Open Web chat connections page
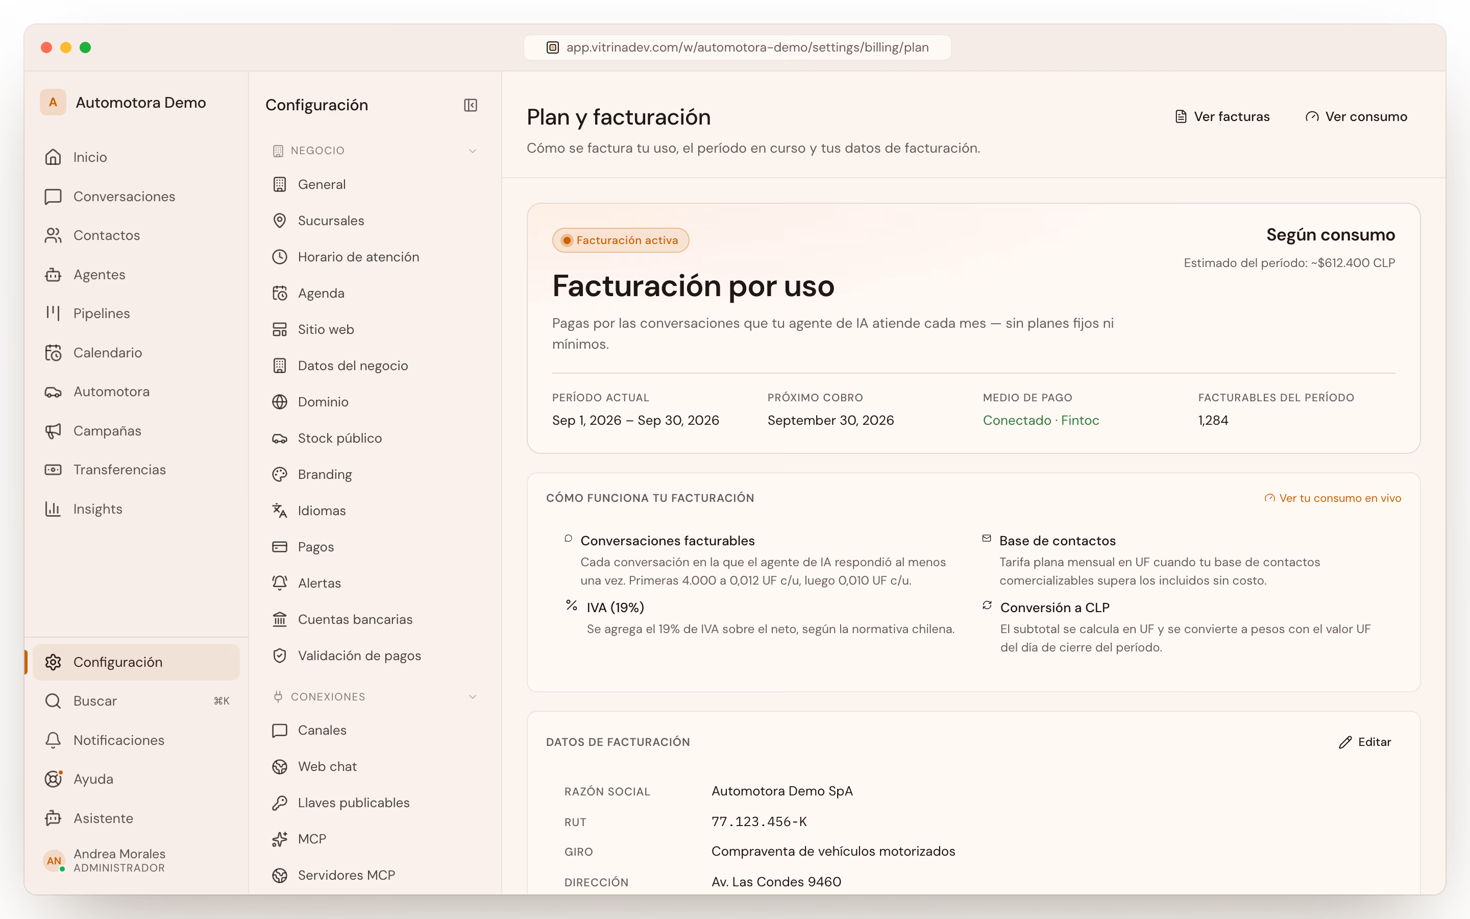 tap(375, 766)
